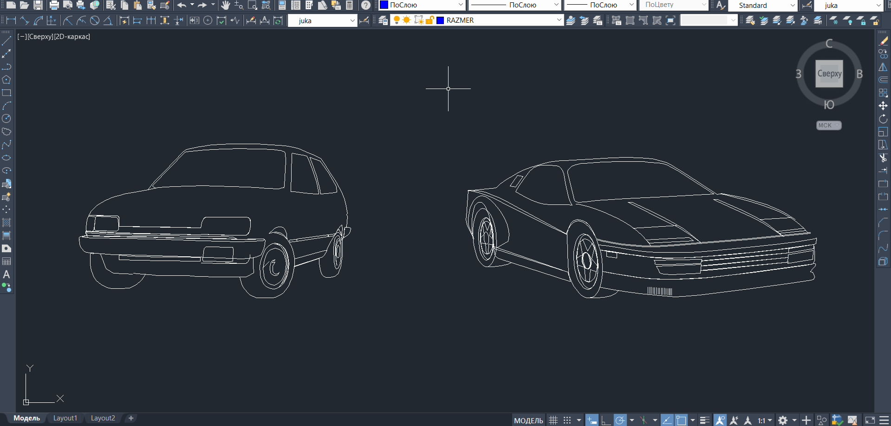
Task: Toggle Ortho mode in status bar
Action: (605, 420)
